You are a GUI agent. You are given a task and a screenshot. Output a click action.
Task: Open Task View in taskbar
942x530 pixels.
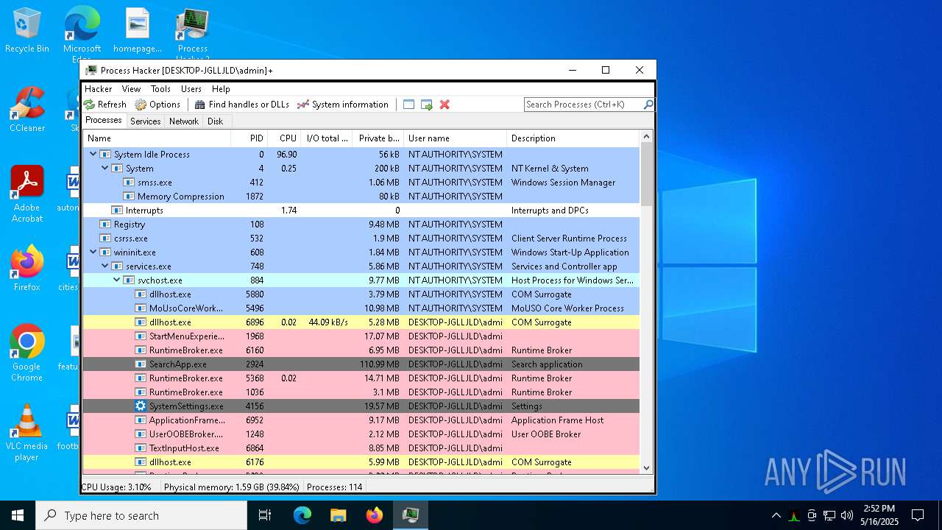265,515
